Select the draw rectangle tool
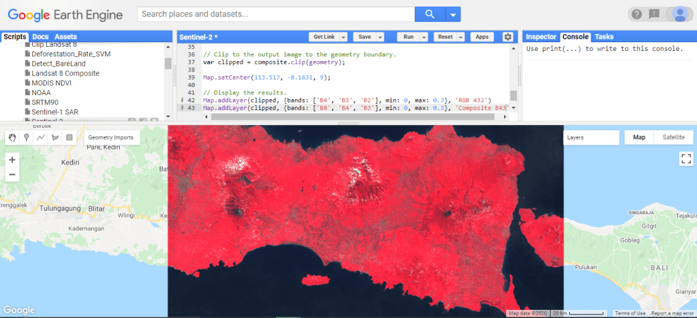This screenshot has width=697, height=318. tap(69, 137)
